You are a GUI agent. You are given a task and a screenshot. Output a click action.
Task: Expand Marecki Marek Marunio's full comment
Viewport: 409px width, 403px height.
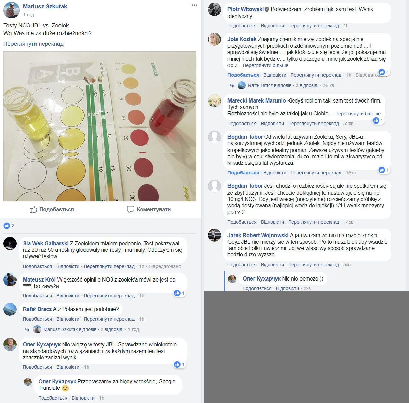click(358, 114)
